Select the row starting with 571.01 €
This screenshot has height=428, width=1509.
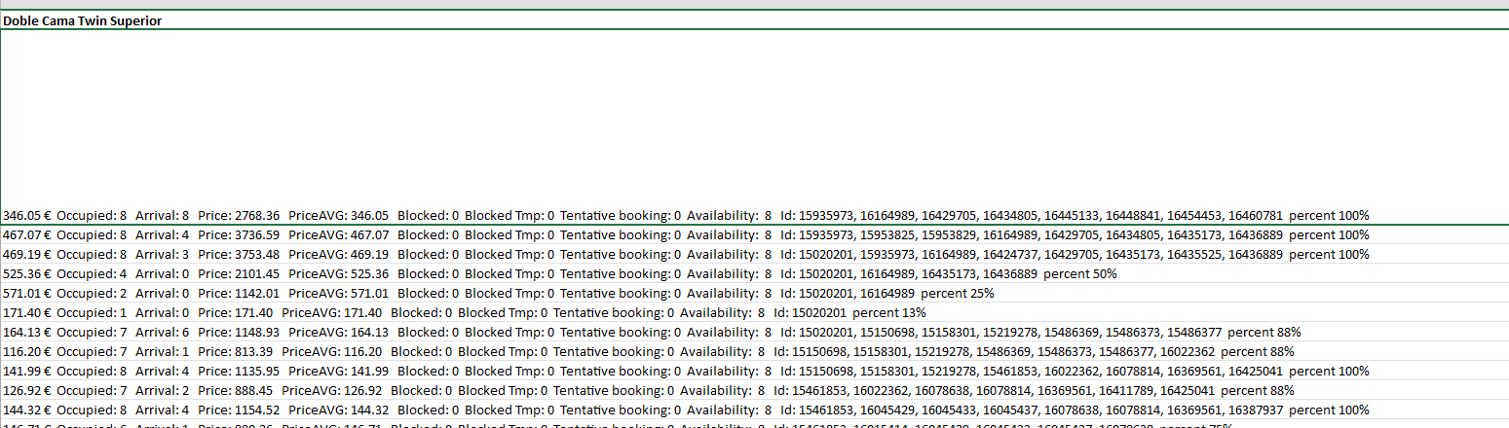[754, 293]
